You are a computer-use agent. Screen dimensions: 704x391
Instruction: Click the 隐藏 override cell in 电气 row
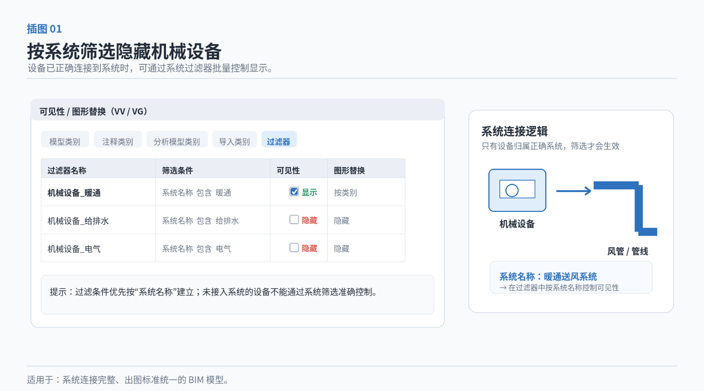pos(366,248)
